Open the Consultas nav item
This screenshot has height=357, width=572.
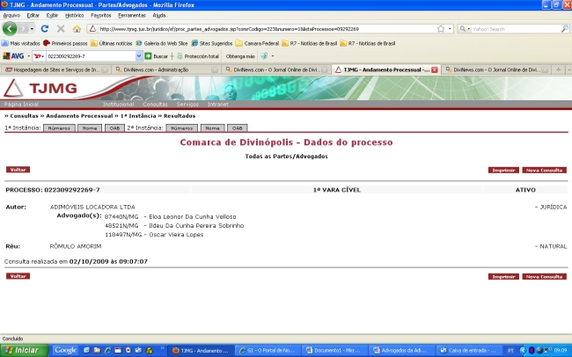click(x=155, y=105)
